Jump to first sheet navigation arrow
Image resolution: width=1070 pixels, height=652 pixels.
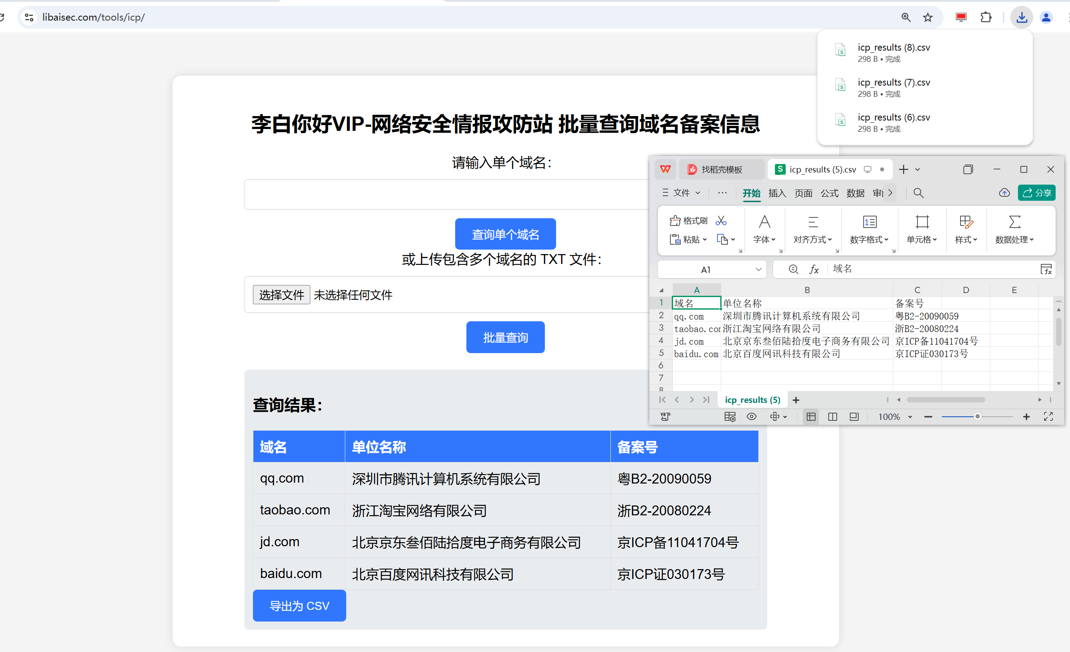[662, 400]
